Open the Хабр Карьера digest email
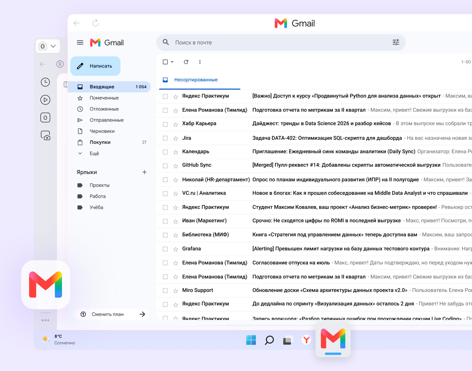The width and height of the screenshot is (472, 371). click(314, 124)
